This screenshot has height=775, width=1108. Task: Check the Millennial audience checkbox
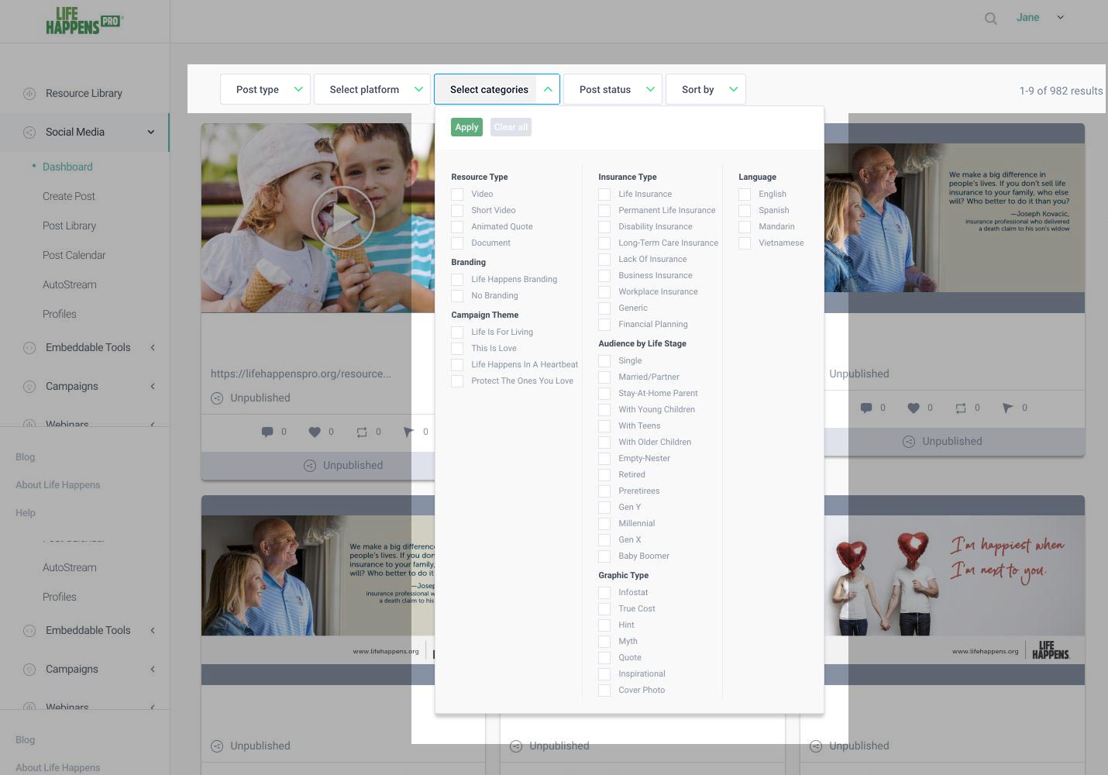[604, 524]
